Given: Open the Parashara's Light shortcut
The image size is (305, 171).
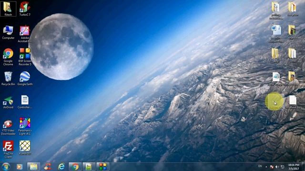Looking at the screenshot, I should coord(25,126).
